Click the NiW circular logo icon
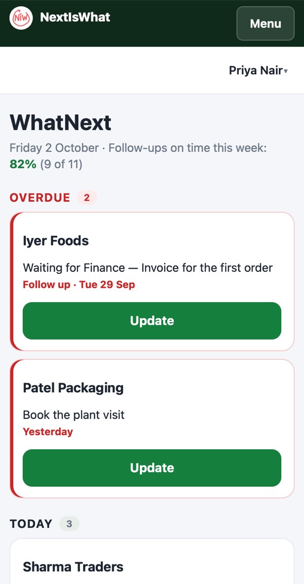Viewport: 304px width, 584px height. click(21, 18)
